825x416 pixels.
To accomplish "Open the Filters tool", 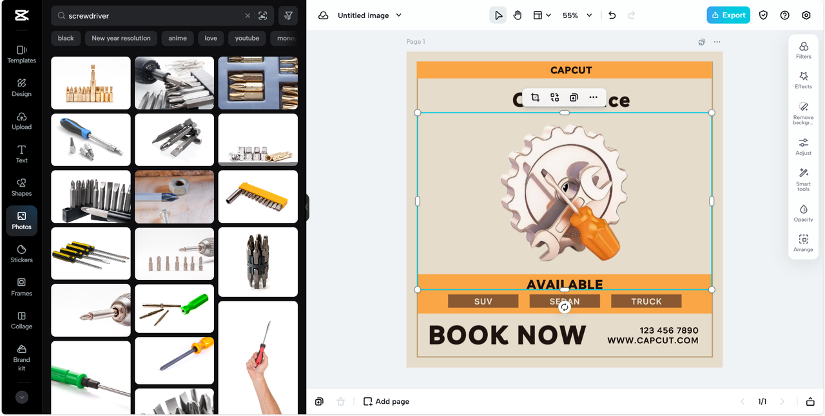I will [804, 50].
